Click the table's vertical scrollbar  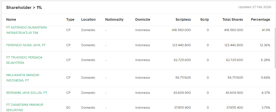(275, 48)
